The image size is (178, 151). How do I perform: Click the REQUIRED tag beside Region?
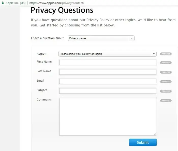click(166, 54)
